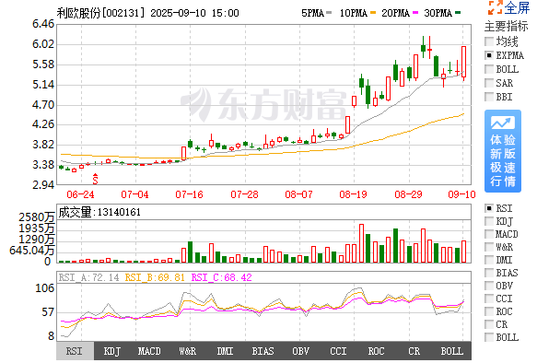
Task: Switch to the MACD bottom tab
Action: point(150,351)
